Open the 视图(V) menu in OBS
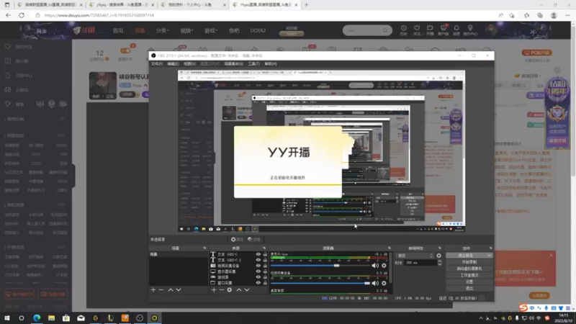The image size is (576, 324). [x=189, y=64]
